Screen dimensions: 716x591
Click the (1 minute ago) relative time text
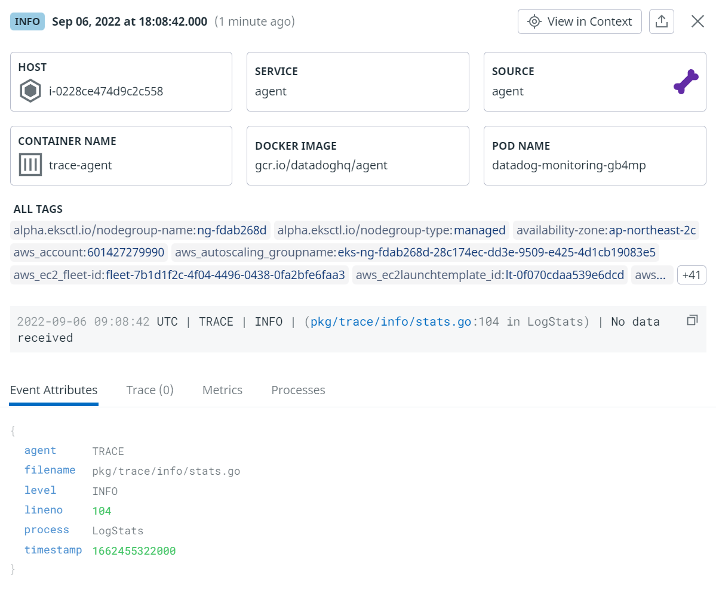click(255, 21)
